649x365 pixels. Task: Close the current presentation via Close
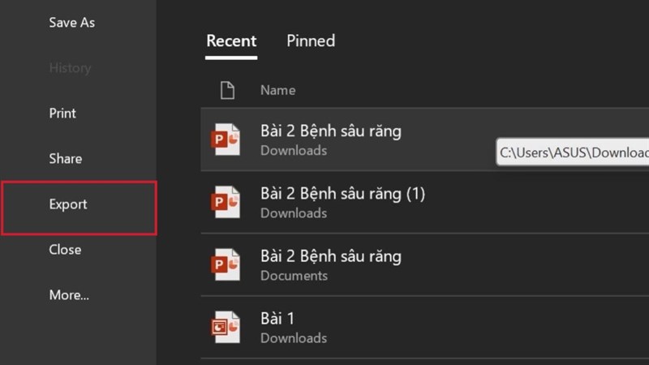[x=65, y=250]
